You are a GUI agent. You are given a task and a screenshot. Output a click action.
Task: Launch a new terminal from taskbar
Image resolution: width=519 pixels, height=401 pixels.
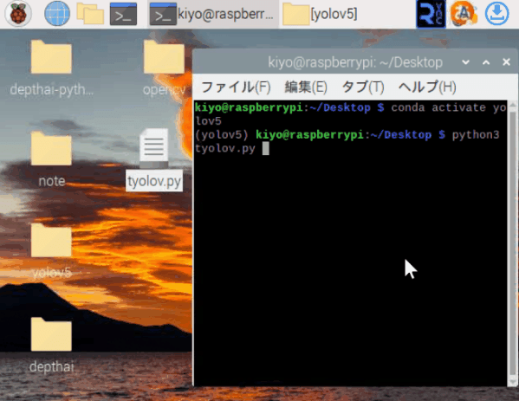coord(123,14)
